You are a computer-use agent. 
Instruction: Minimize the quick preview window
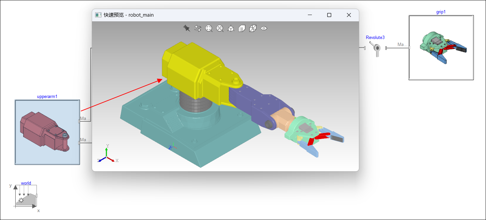[x=310, y=15]
